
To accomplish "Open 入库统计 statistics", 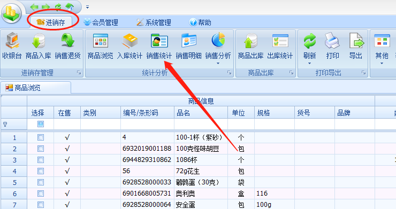I will [x=130, y=46].
